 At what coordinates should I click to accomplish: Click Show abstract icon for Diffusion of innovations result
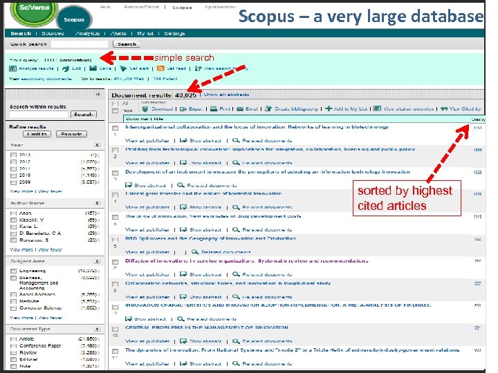point(183,274)
